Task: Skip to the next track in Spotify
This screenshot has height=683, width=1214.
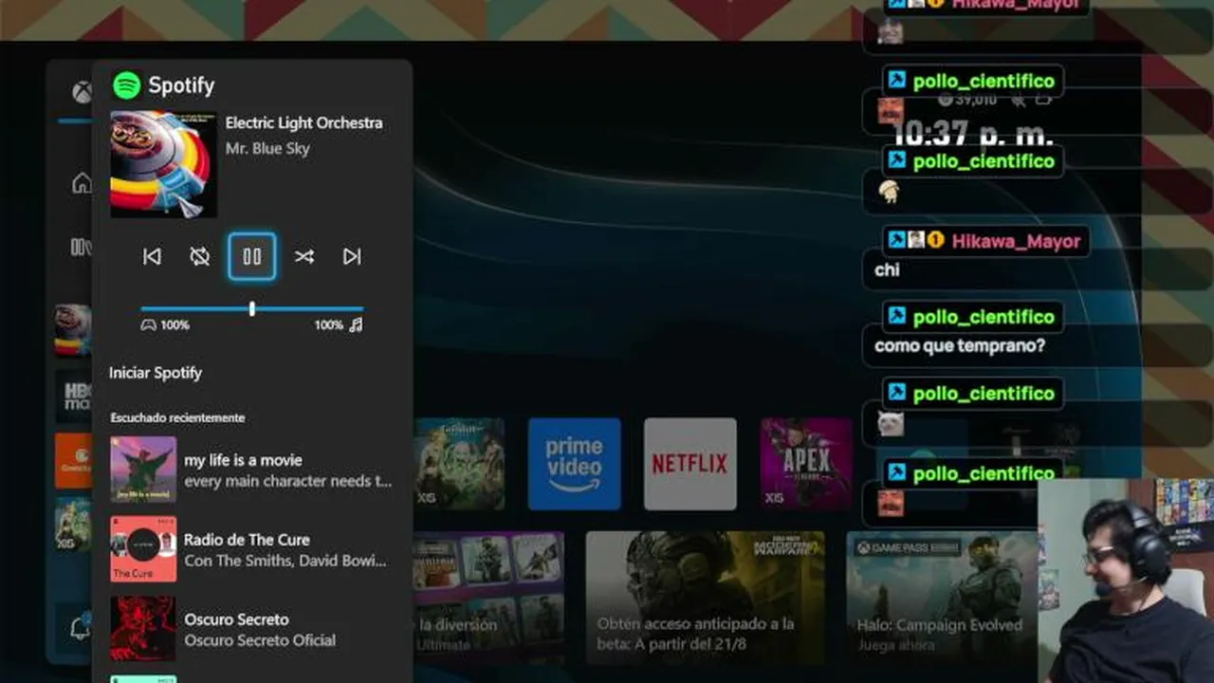Action: (x=352, y=256)
